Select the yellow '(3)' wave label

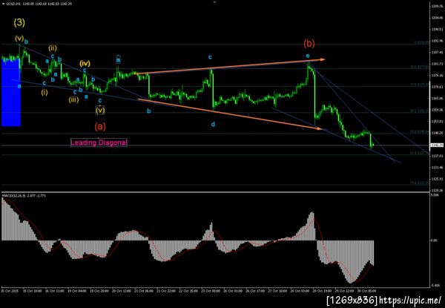click(x=19, y=23)
